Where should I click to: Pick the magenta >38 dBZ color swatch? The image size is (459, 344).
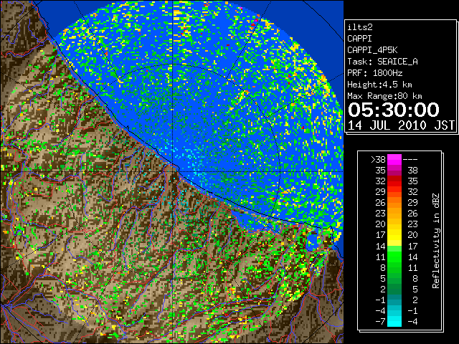(394, 159)
